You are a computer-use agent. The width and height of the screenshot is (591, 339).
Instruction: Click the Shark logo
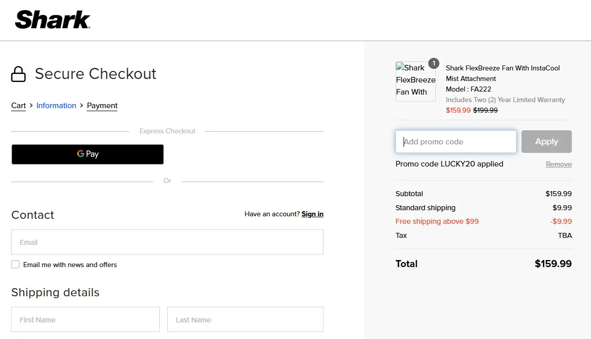click(53, 20)
